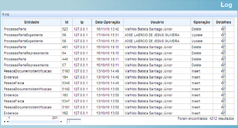Click the page slider right arrow

click(61, 121)
